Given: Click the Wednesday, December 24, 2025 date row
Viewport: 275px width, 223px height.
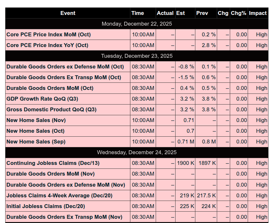Looking at the screenshot, I should click(x=137, y=153).
